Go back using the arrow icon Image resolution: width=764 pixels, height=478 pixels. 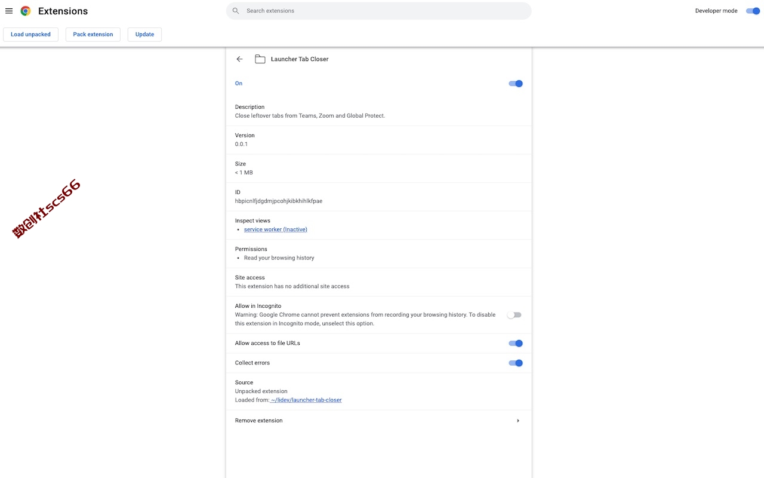(239, 59)
